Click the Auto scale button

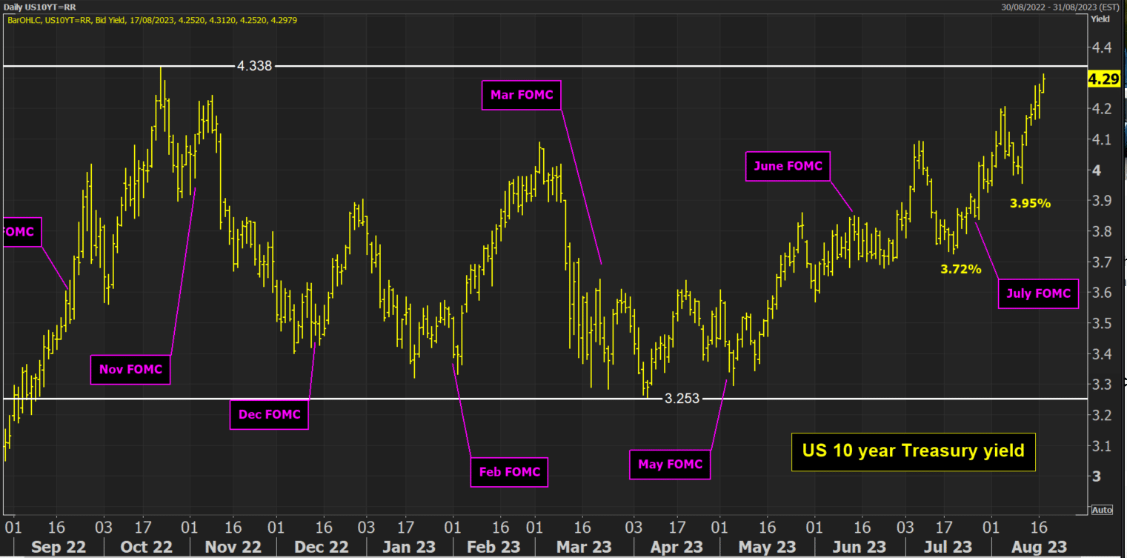pos(1101,510)
